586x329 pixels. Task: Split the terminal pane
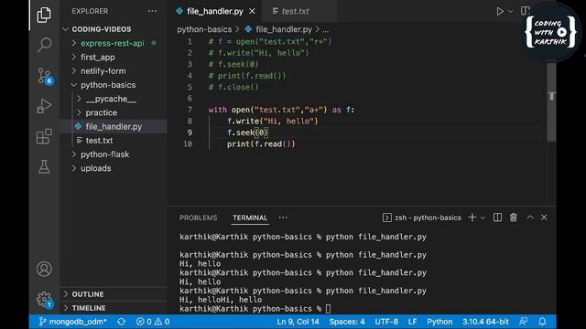[497, 218]
